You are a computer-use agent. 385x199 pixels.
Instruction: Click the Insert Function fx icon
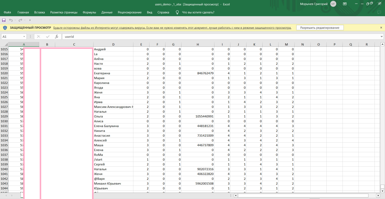pyautogui.click(x=57, y=37)
